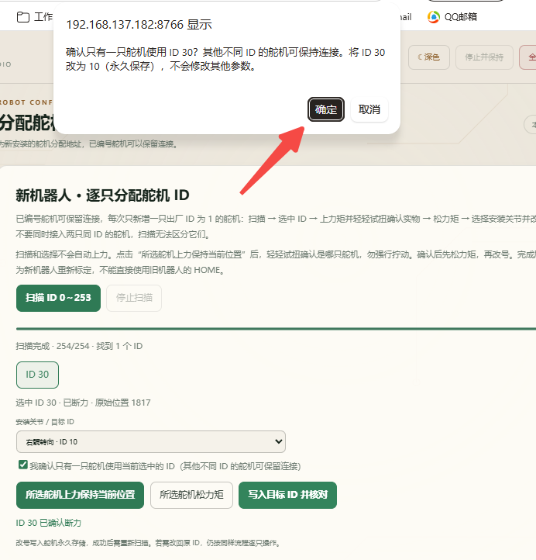Viewport: 536px width, 560px height.
Task: Select the ID 30 servo chip
Action: pyautogui.click(x=37, y=375)
